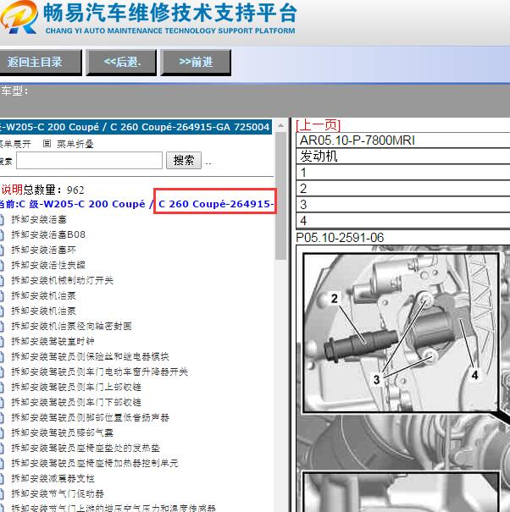Screen dimensions: 510x512
Task: Open 拆卸安装驾驶员侧车门下部铰链 document
Action: pyautogui.click(x=76, y=402)
